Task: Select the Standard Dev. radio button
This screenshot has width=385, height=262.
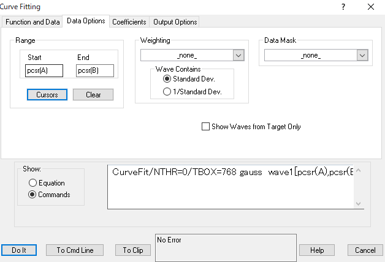Action: tap(167, 79)
